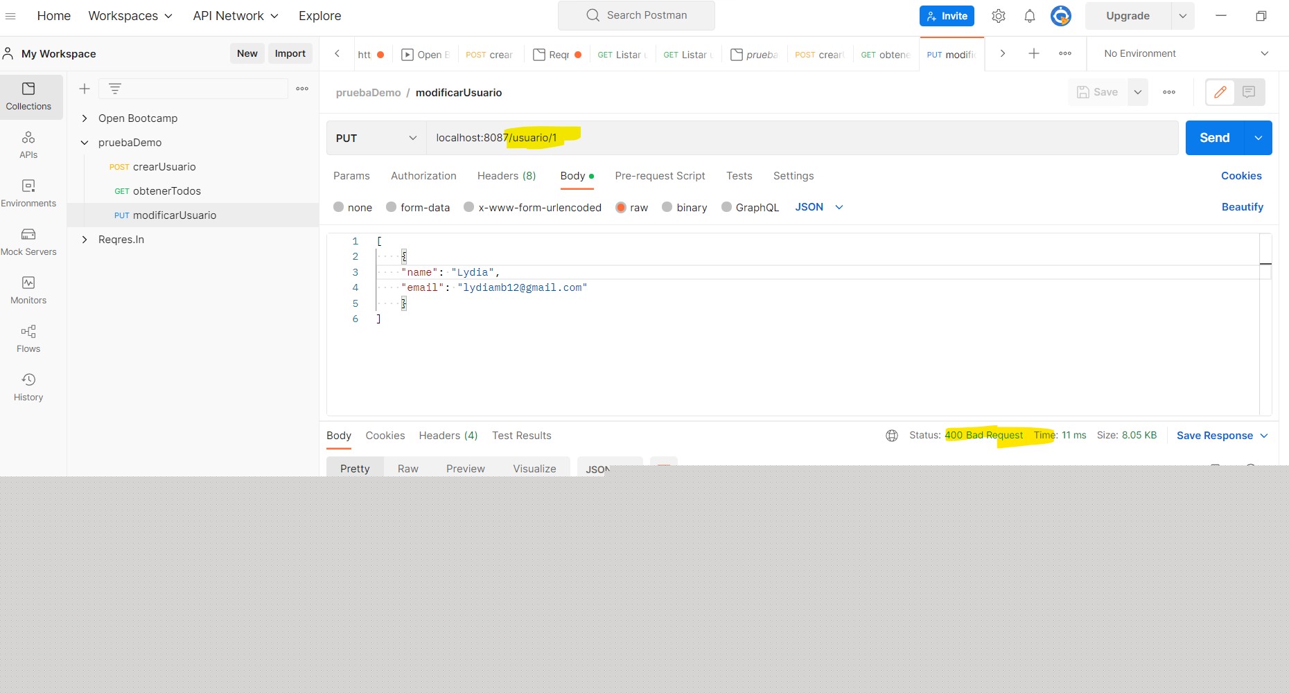Click the filter icon in collections search
Viewport: 1289px width, 694px height.
coord(115,89)
